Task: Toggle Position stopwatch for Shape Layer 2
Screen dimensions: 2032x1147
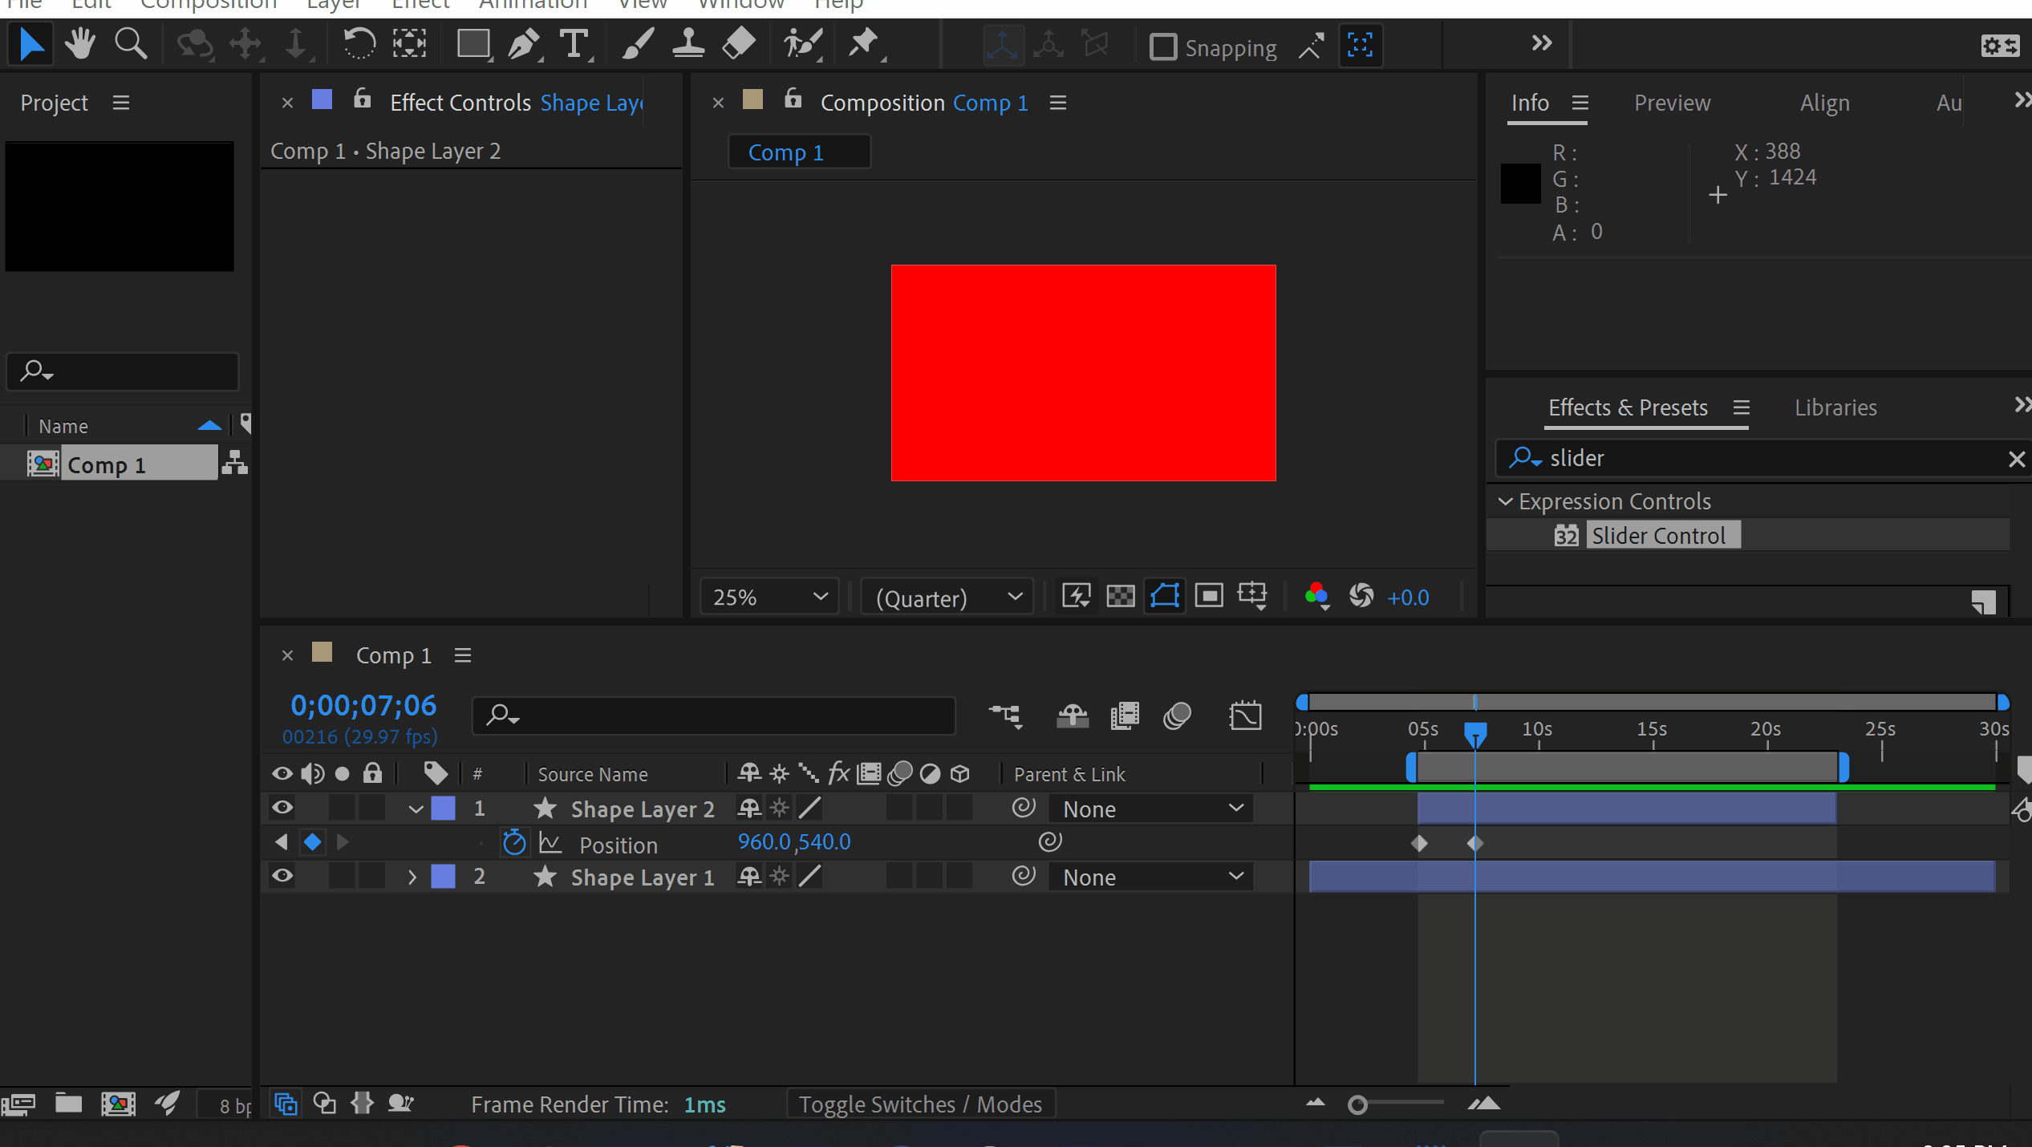Action: pos(514,843)
